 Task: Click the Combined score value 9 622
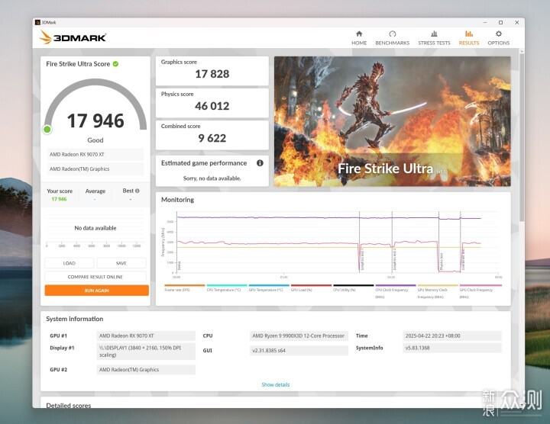212,138
